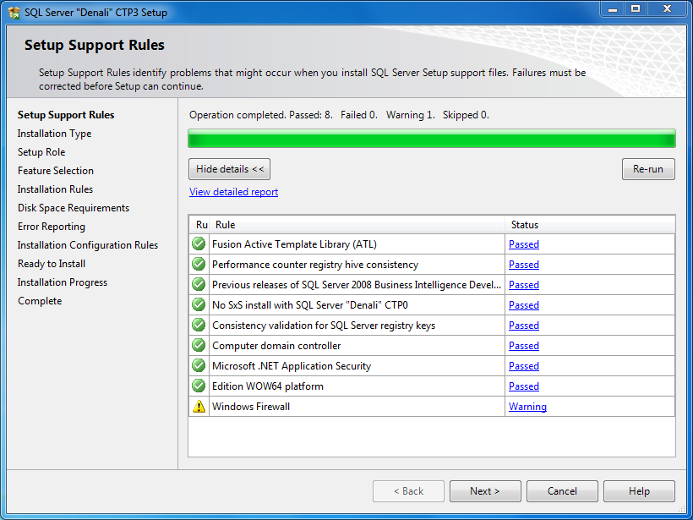Click green check icon for No SxS install row

pos(199,304)
